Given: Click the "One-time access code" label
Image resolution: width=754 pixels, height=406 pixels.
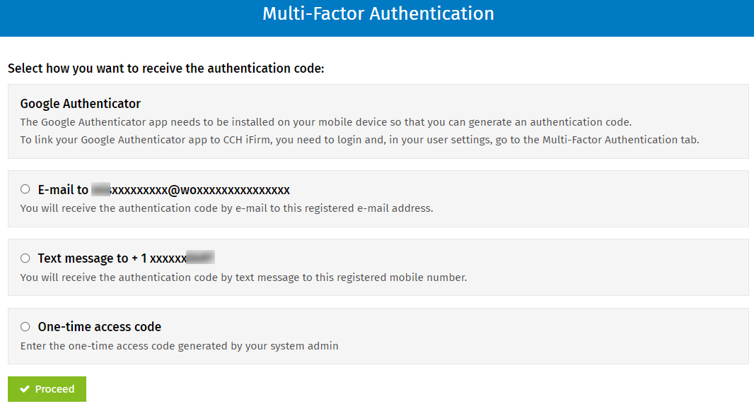Looking at the screenshot, I should [x=100, y=327].
